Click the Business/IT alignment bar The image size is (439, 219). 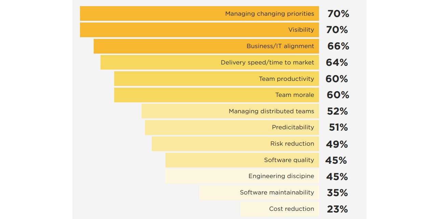[x=206, y=46]
